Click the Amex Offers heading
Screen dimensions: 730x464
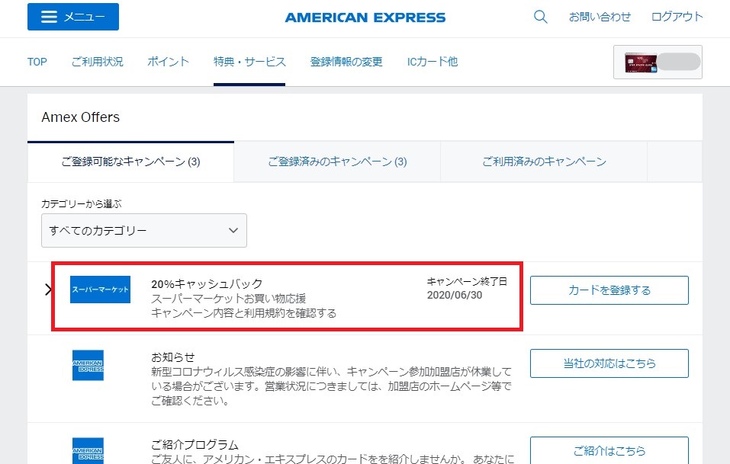[x=81, y=117]
